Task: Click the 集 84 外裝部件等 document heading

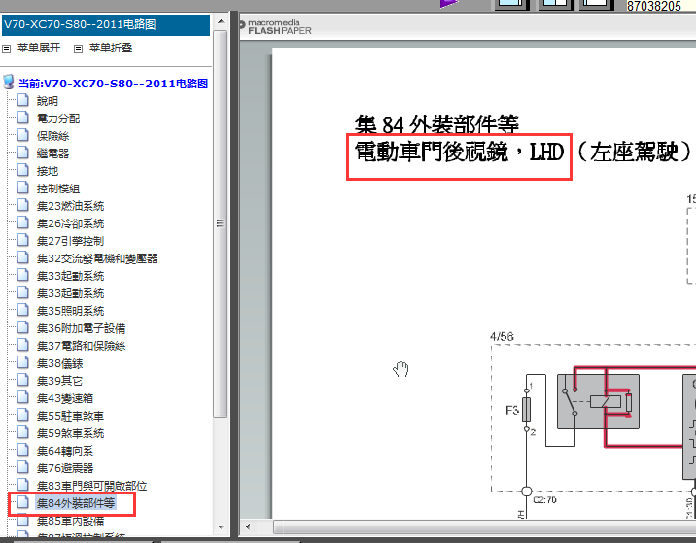Action: click(x=436, y=124)
